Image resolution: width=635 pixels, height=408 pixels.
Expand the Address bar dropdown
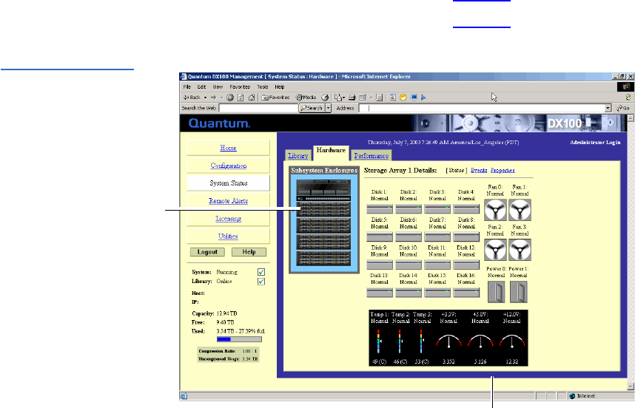click(608, 109)
